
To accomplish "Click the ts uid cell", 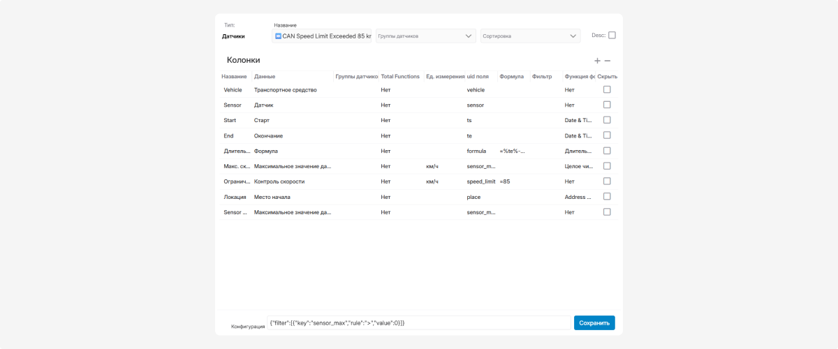I will click(x=469, y=121).
